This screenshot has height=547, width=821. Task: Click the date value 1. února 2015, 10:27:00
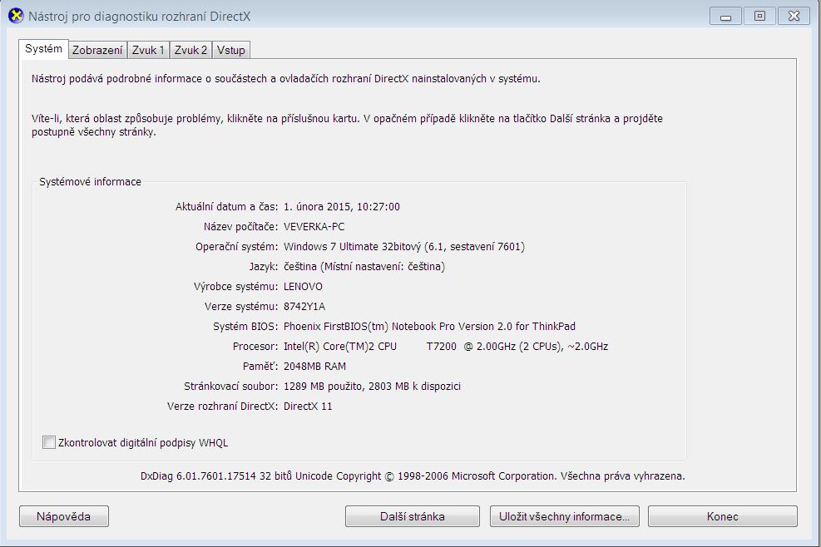pyautogui.click(x=341, y=207)
